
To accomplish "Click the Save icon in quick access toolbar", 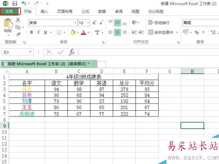I will click(14, 3).
